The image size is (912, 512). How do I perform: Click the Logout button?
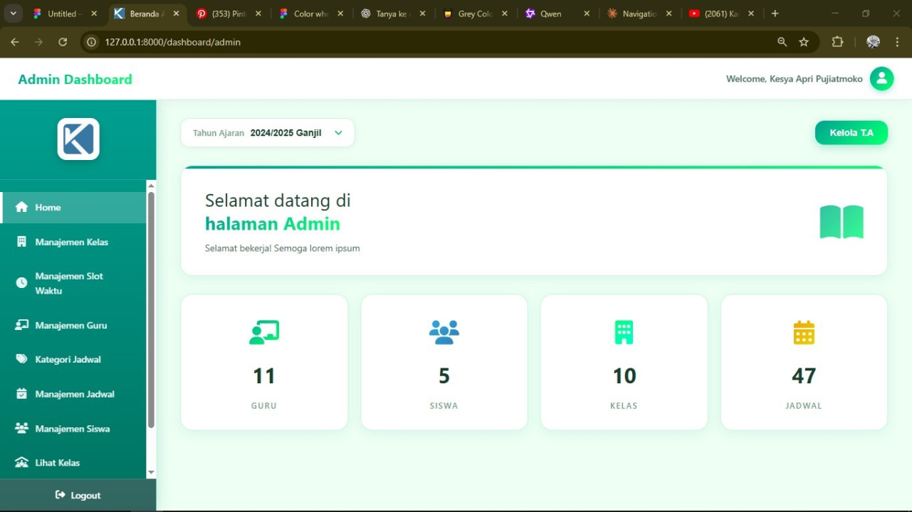(x=78, y=496)
